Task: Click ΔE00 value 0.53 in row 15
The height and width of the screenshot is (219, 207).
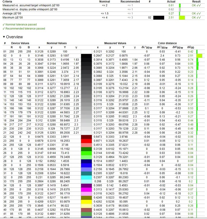Action: pos(191,108)
